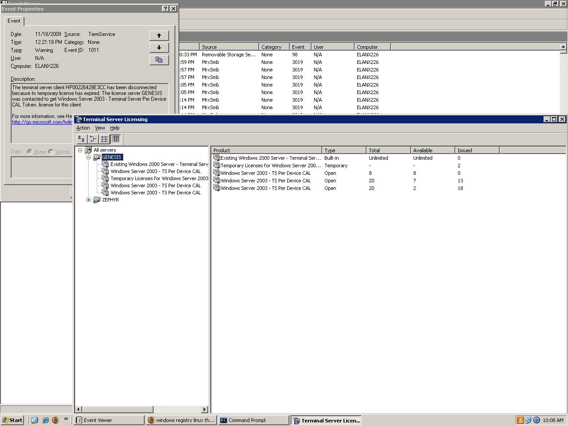The height and width of the screenshot is (426, 568).
Task: Click tree icon beside Existing Windows 2000 Server
Action: pyautogui.click(x=105, y=164)
